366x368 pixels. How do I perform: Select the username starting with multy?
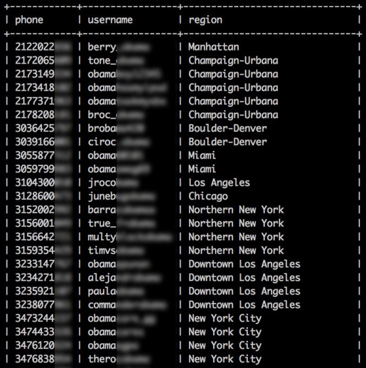tap(130, 237)
